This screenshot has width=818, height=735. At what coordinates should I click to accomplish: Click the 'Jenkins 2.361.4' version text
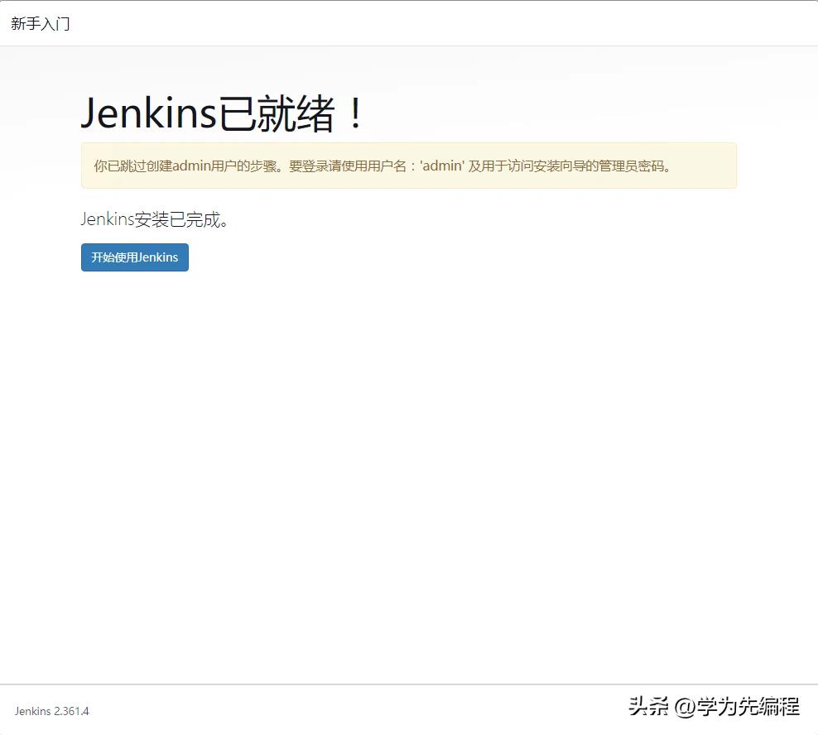(x=51, y=711)
